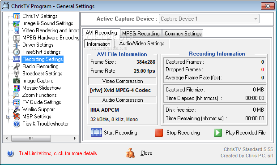Click the sidebar scrollbar right arrow
277x165 pixels.
[x=75, y=138]
